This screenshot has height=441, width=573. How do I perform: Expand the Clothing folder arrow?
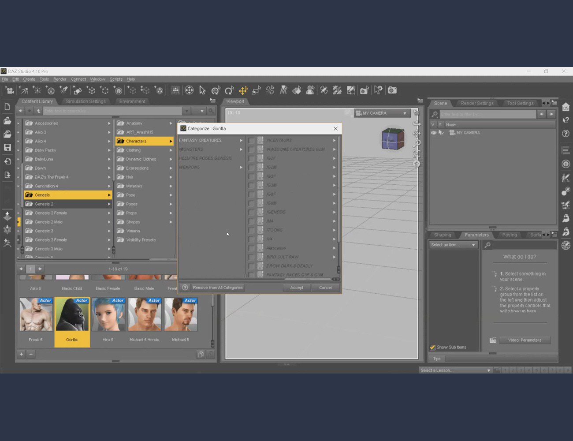click(171, 150)
